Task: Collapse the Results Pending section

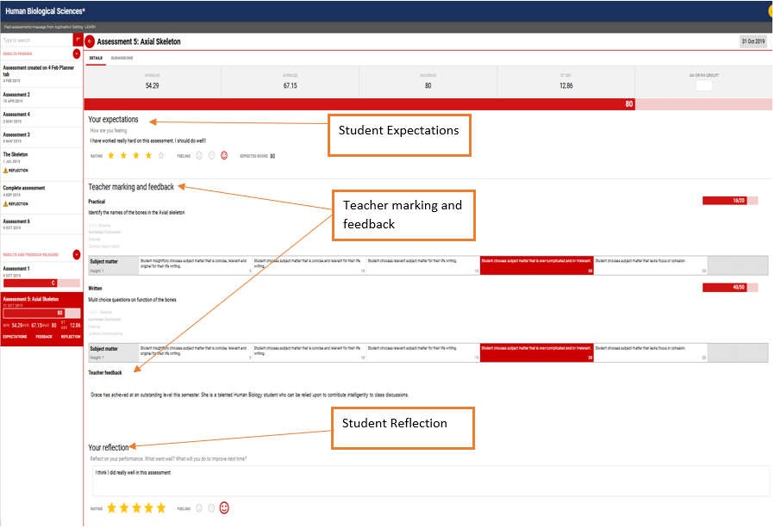Action: tap(76, 53)
